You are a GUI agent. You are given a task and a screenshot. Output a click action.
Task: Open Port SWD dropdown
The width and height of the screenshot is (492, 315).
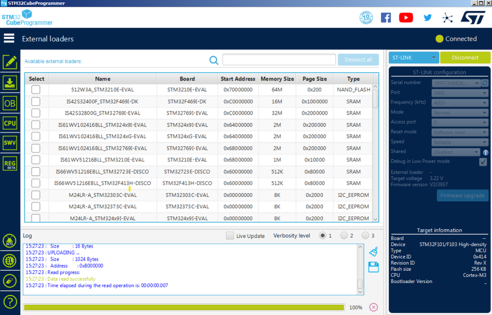click(459, 93)
